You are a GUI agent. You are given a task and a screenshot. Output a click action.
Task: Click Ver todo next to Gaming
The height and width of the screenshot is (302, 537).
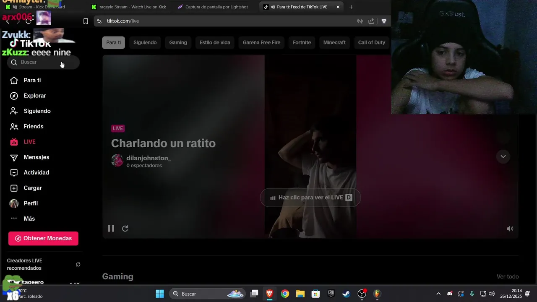tap(508, 276)
